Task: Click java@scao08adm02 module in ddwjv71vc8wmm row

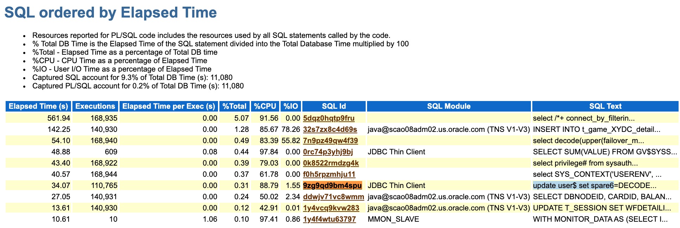Action: pos(449,197)
